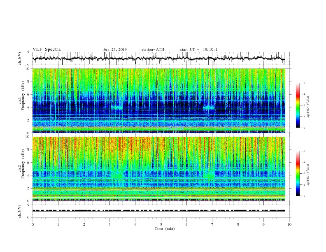The height and width of the screenshot is (252, 326).
Task: Click time axis tick label "1"
Action: (x=58, y=224)
